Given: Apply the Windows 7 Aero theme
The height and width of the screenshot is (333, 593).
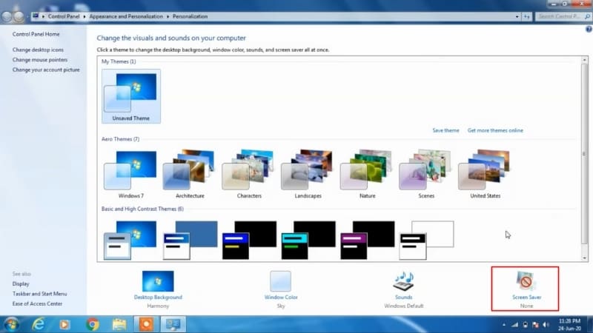Looking at the screenshot, I should pos(131,175).
